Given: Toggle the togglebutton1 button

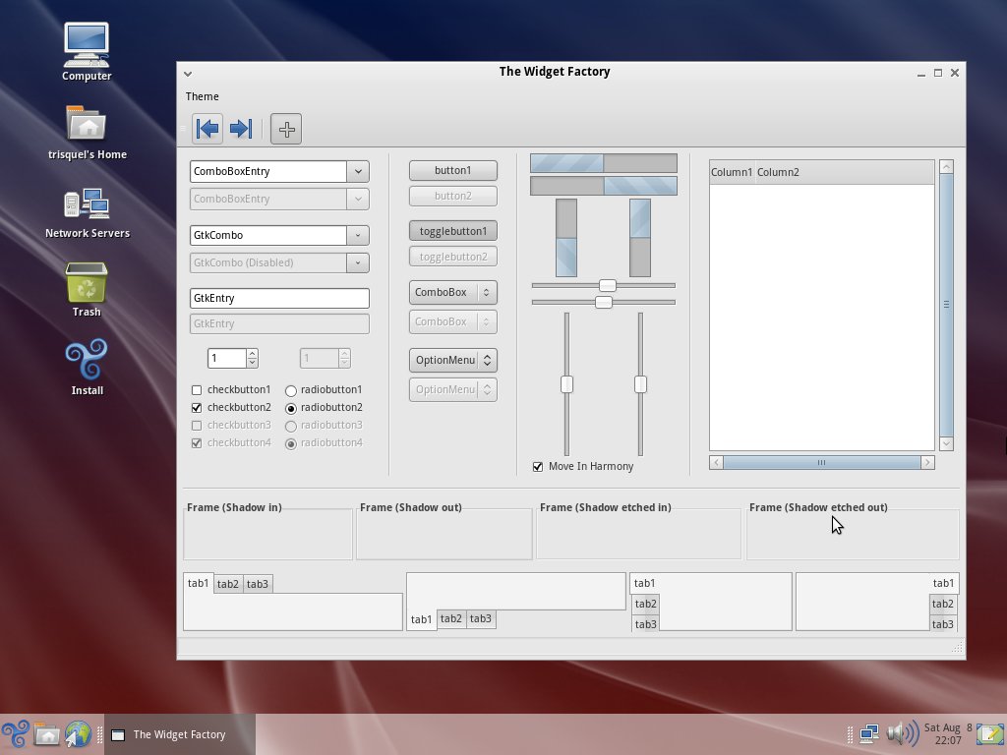Looking at the screenshot, I should [x=452, y=231].
